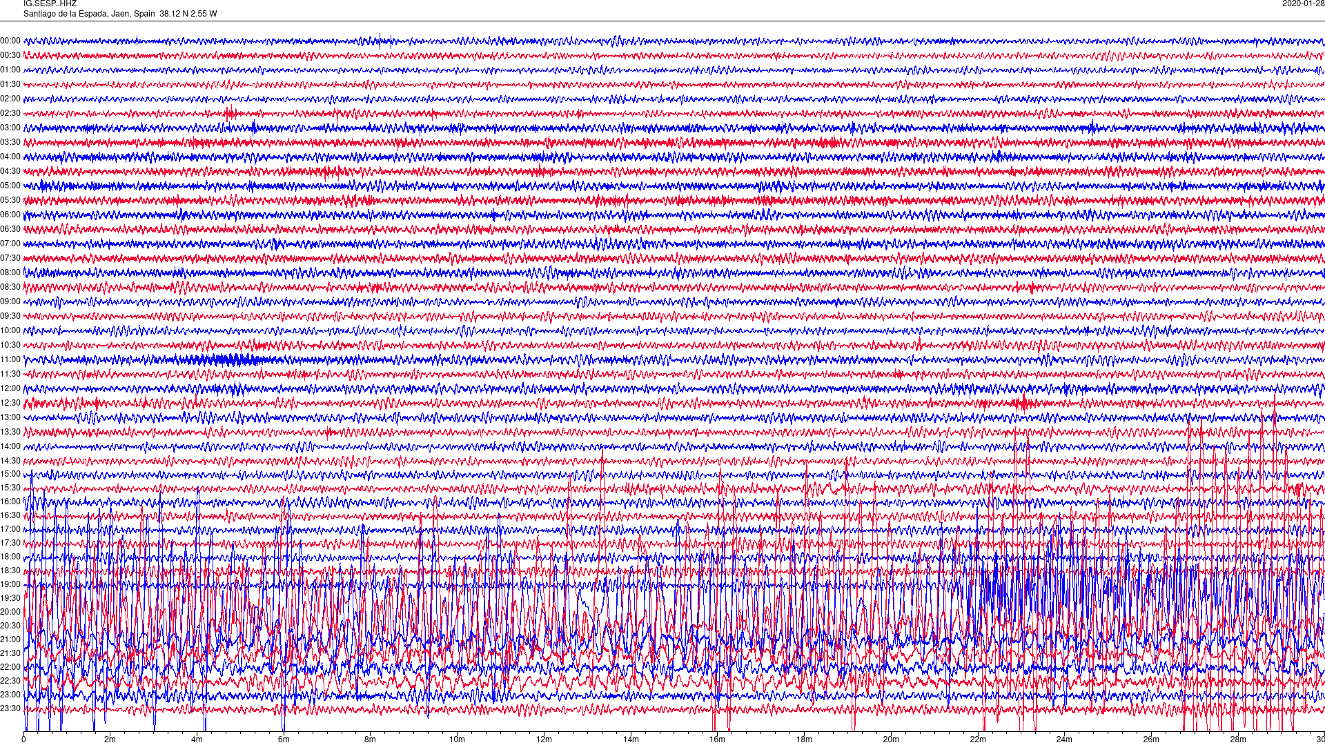Select the 00:30 trace label
The image size is (1325, 745).
point(10,55)
